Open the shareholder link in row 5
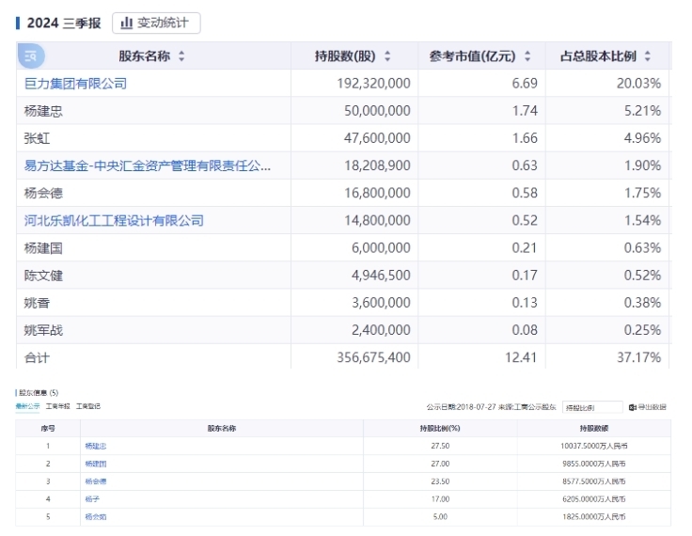Viewport: 692px width, 536px height. pyautogui.click(x=96, y=516)
